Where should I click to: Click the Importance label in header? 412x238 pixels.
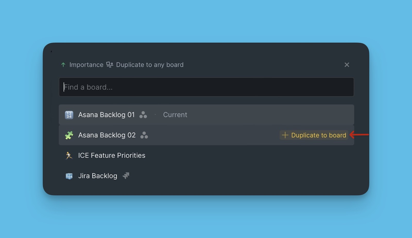(x=86, y=65)
